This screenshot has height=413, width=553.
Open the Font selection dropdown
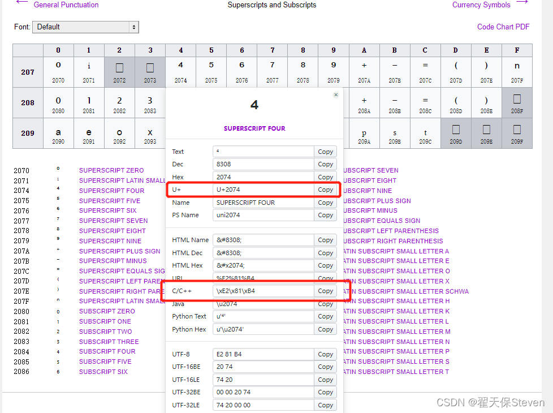85,27
